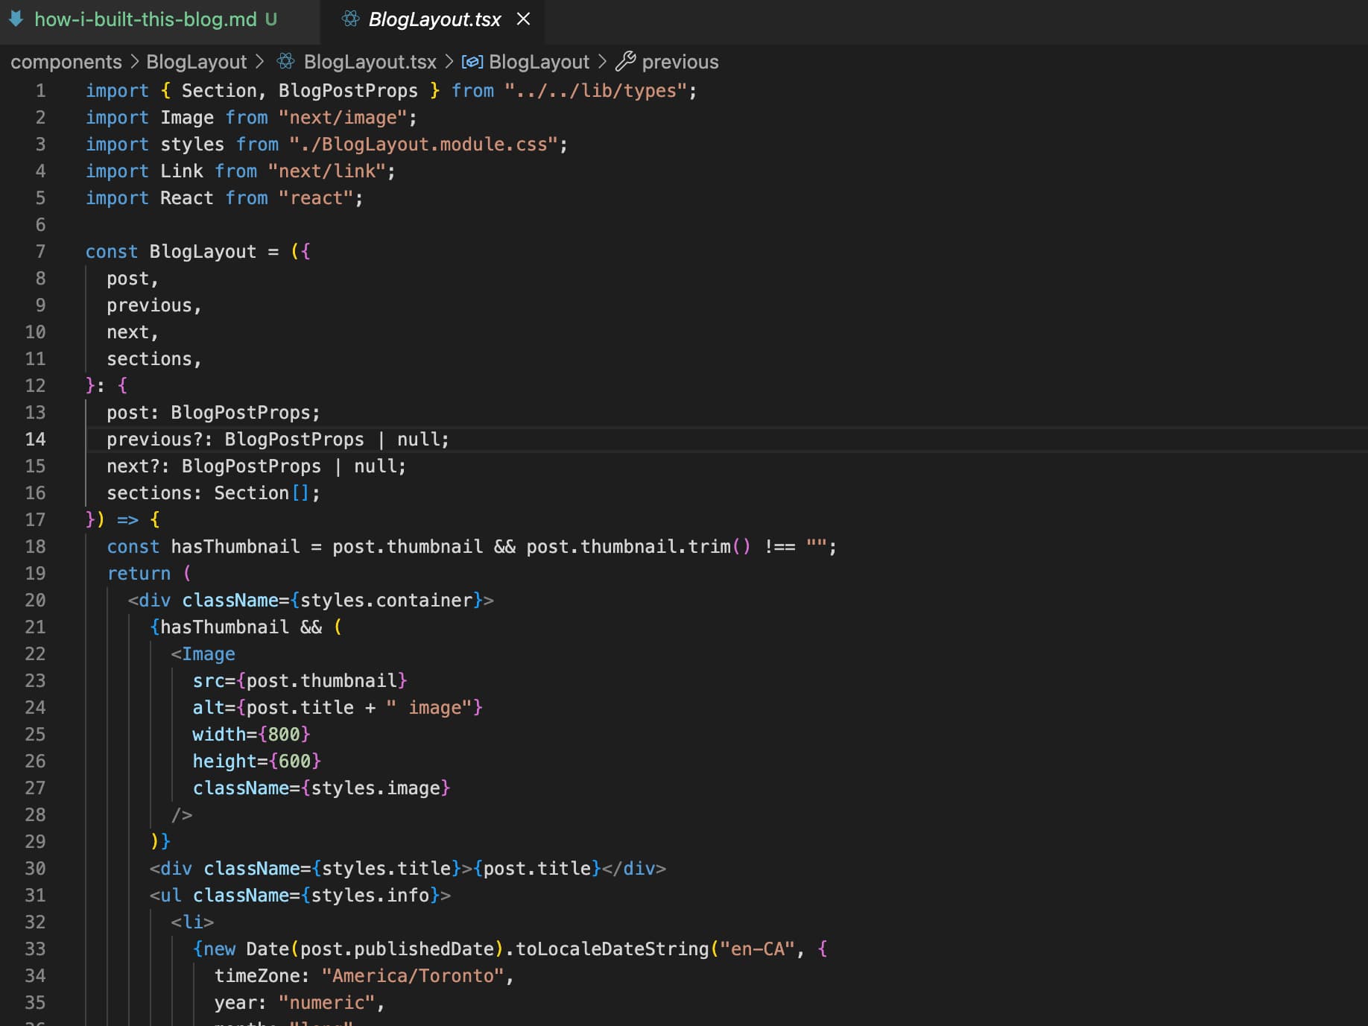Image resolution: width=1368 pixels, height=1026 pixels.
Task: Close the BlogLayout.tsx tab
Action: pos(523,20)
